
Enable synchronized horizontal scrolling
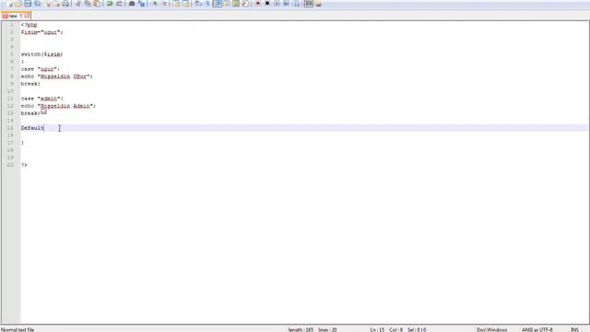(x=186, y=4)
